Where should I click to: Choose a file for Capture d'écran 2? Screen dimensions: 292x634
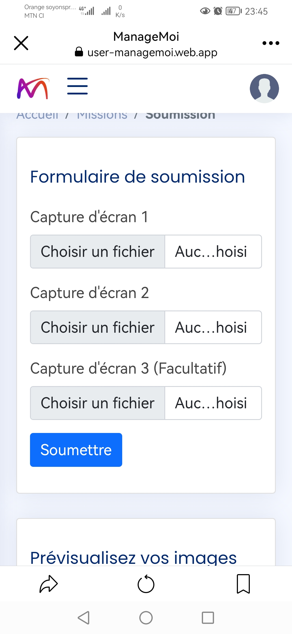click(98, 327)
